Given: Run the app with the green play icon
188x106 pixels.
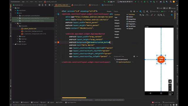Looking at the screenshot, I should pyautogui.click(x=135, y=2).
